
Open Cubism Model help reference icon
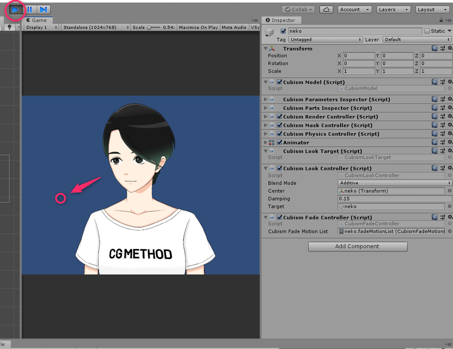click(434, 82)
